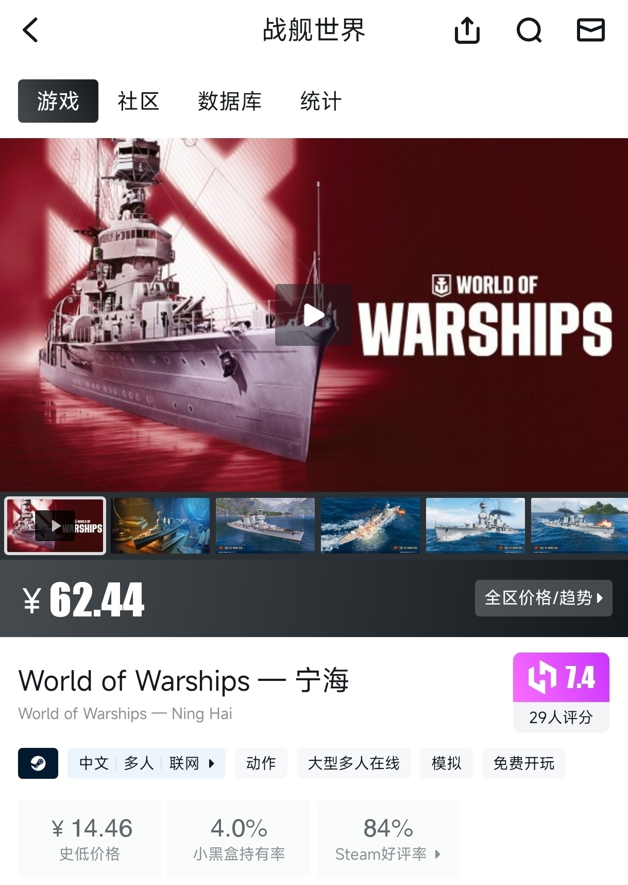Select the 大型多人在线 tag
Screen dimensions: 628x885
coord(354,763)
